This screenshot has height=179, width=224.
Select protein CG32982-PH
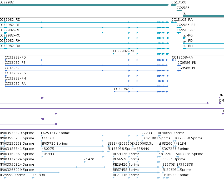(x=15, y=78)
